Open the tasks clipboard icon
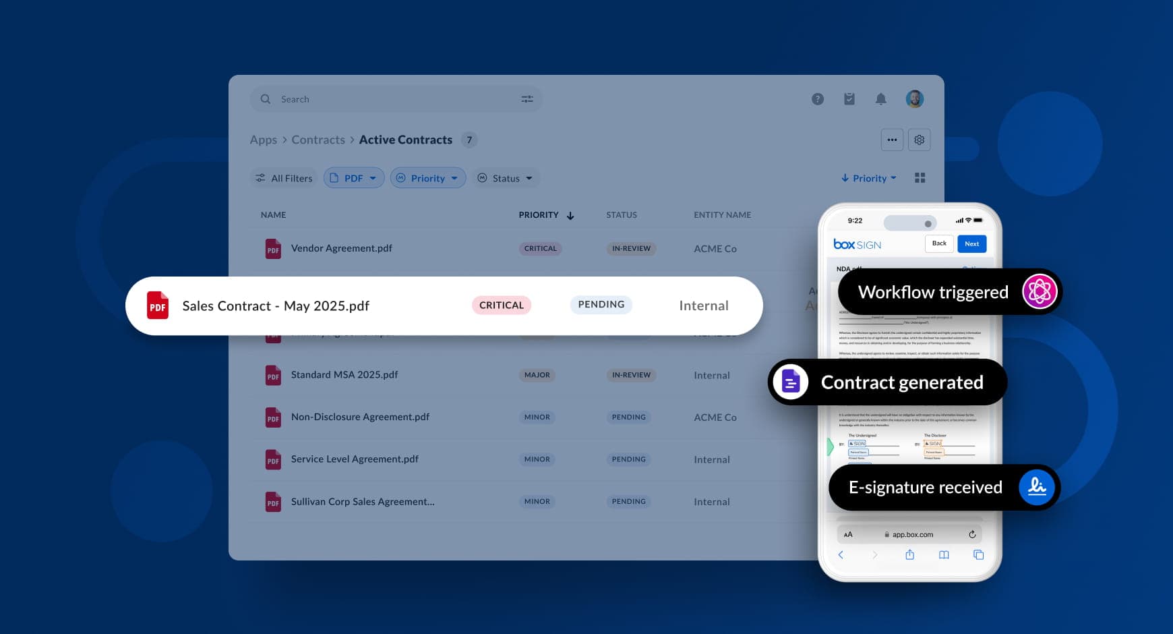The image size is (1173, 634). pyautogui.click(x=849, y=99)
